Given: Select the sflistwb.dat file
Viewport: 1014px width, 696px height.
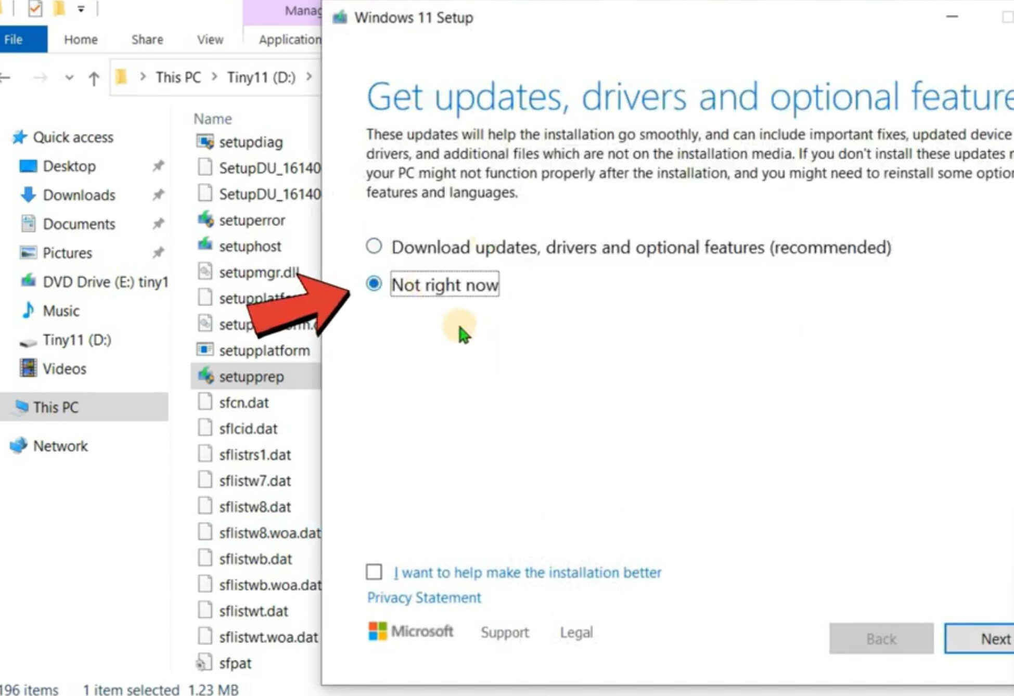Looking at the screenshot, I should [x=255, y=558].
